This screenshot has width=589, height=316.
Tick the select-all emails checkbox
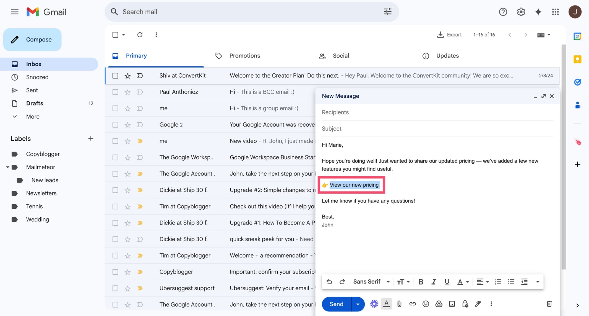[115, 35]
